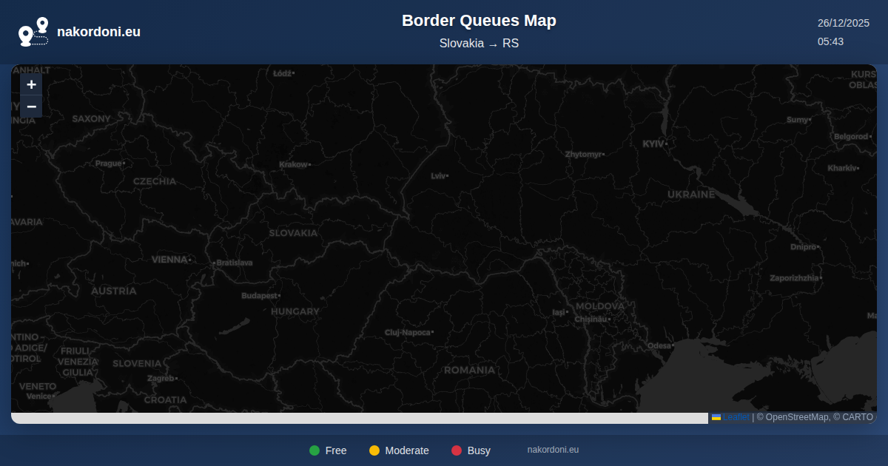This screenshot has width=888, height=466.
Task: Click the nakordoni.eu footer text
Action: coord(553,450)
